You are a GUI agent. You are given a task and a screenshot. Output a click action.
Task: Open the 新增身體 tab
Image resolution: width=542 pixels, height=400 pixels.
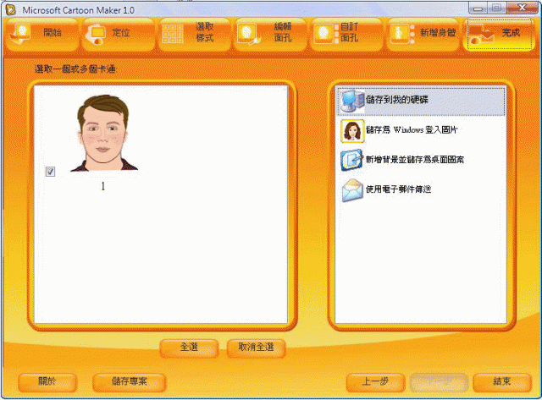click(423, 34)
